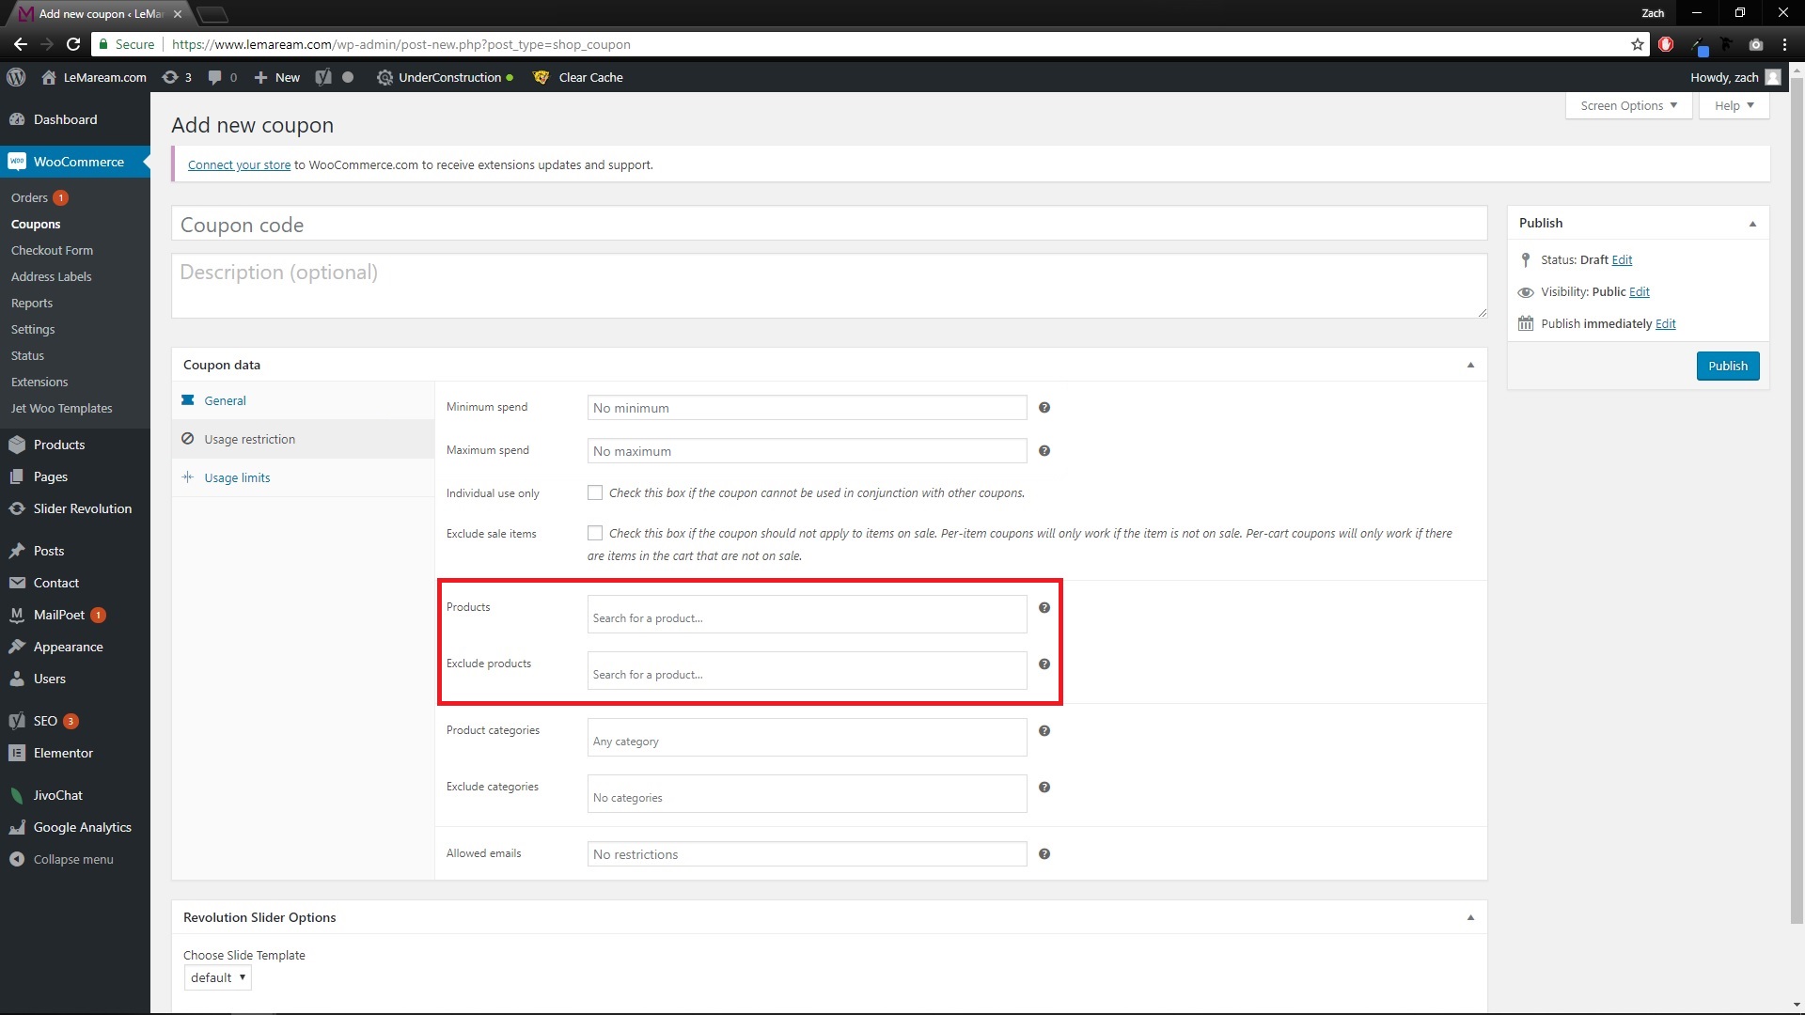Check the Individual use only checkbox
The width and height of the screenshot is (1805, 1015).
tap(595, 492)
